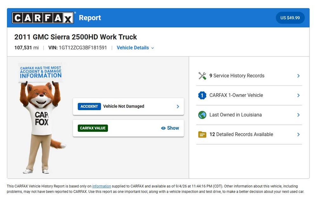Show the CARFAX Value
Viewport: 325px width, 201px height.
(x=170, y=128)
